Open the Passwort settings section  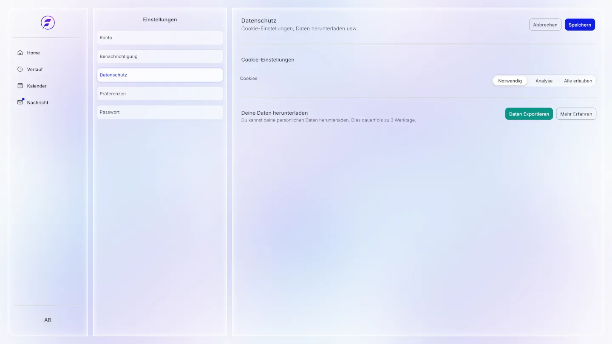point(160,112)
